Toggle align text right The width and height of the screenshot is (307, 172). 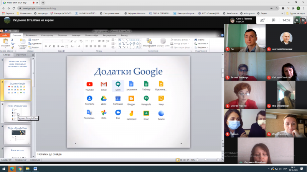point(95,46)
